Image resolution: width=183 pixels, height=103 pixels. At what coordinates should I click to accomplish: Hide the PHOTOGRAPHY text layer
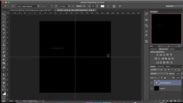[152, 83]
